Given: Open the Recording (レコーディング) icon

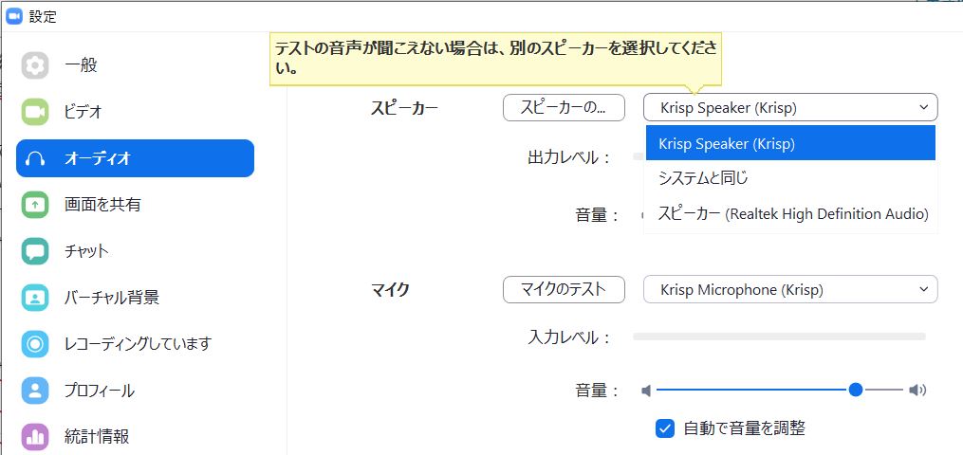Looking at the screenshot, I should [x=35, y=343].
